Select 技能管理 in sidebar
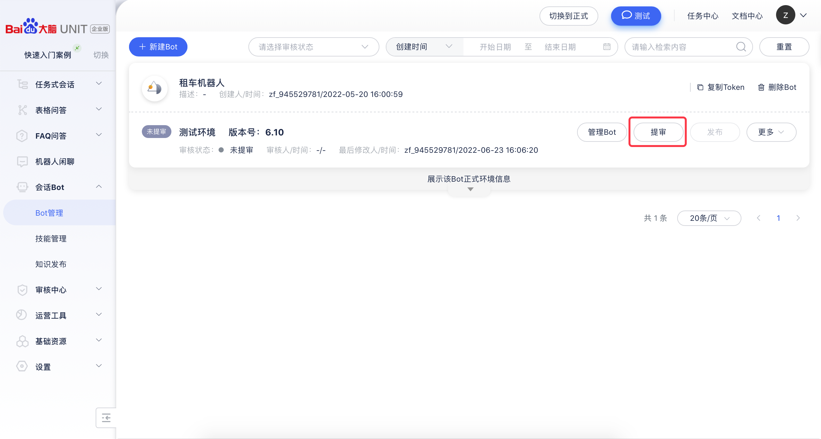This screenshot has height=439, width=821. [x=51, y=238]
